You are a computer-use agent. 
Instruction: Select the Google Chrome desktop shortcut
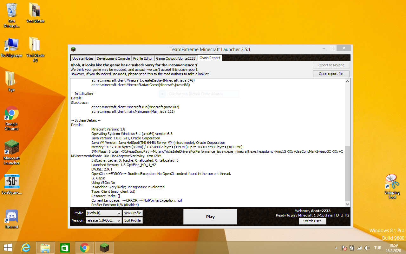click(x=11, y=118)
